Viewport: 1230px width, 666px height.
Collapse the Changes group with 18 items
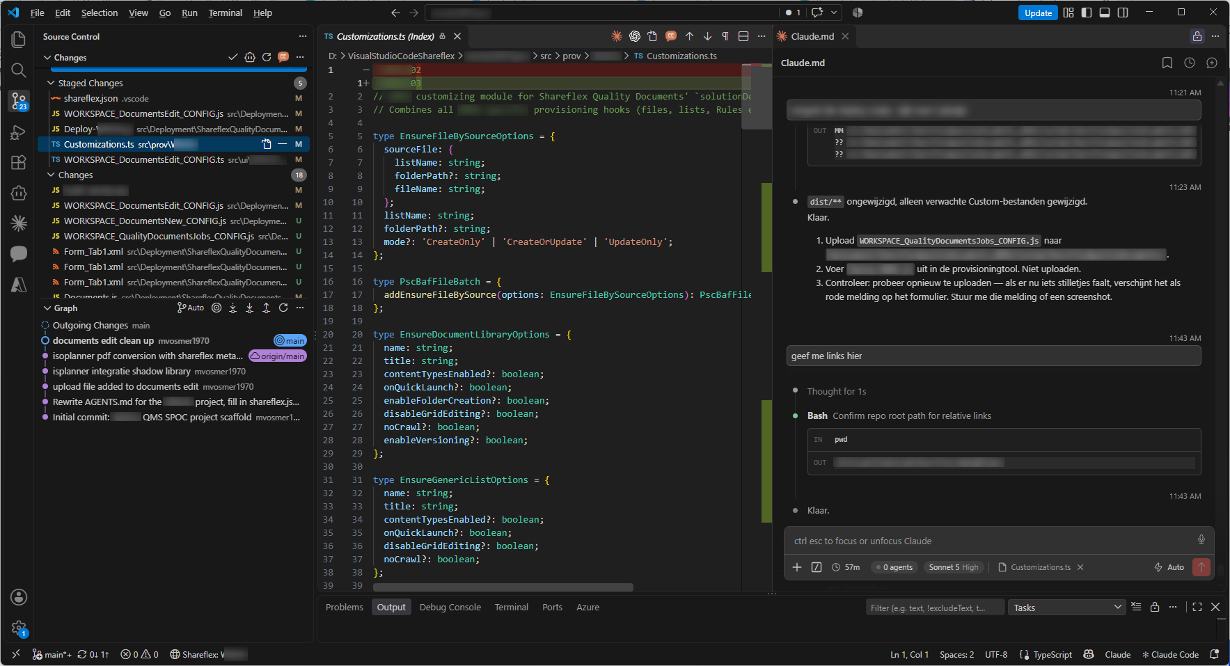[51, 175]
